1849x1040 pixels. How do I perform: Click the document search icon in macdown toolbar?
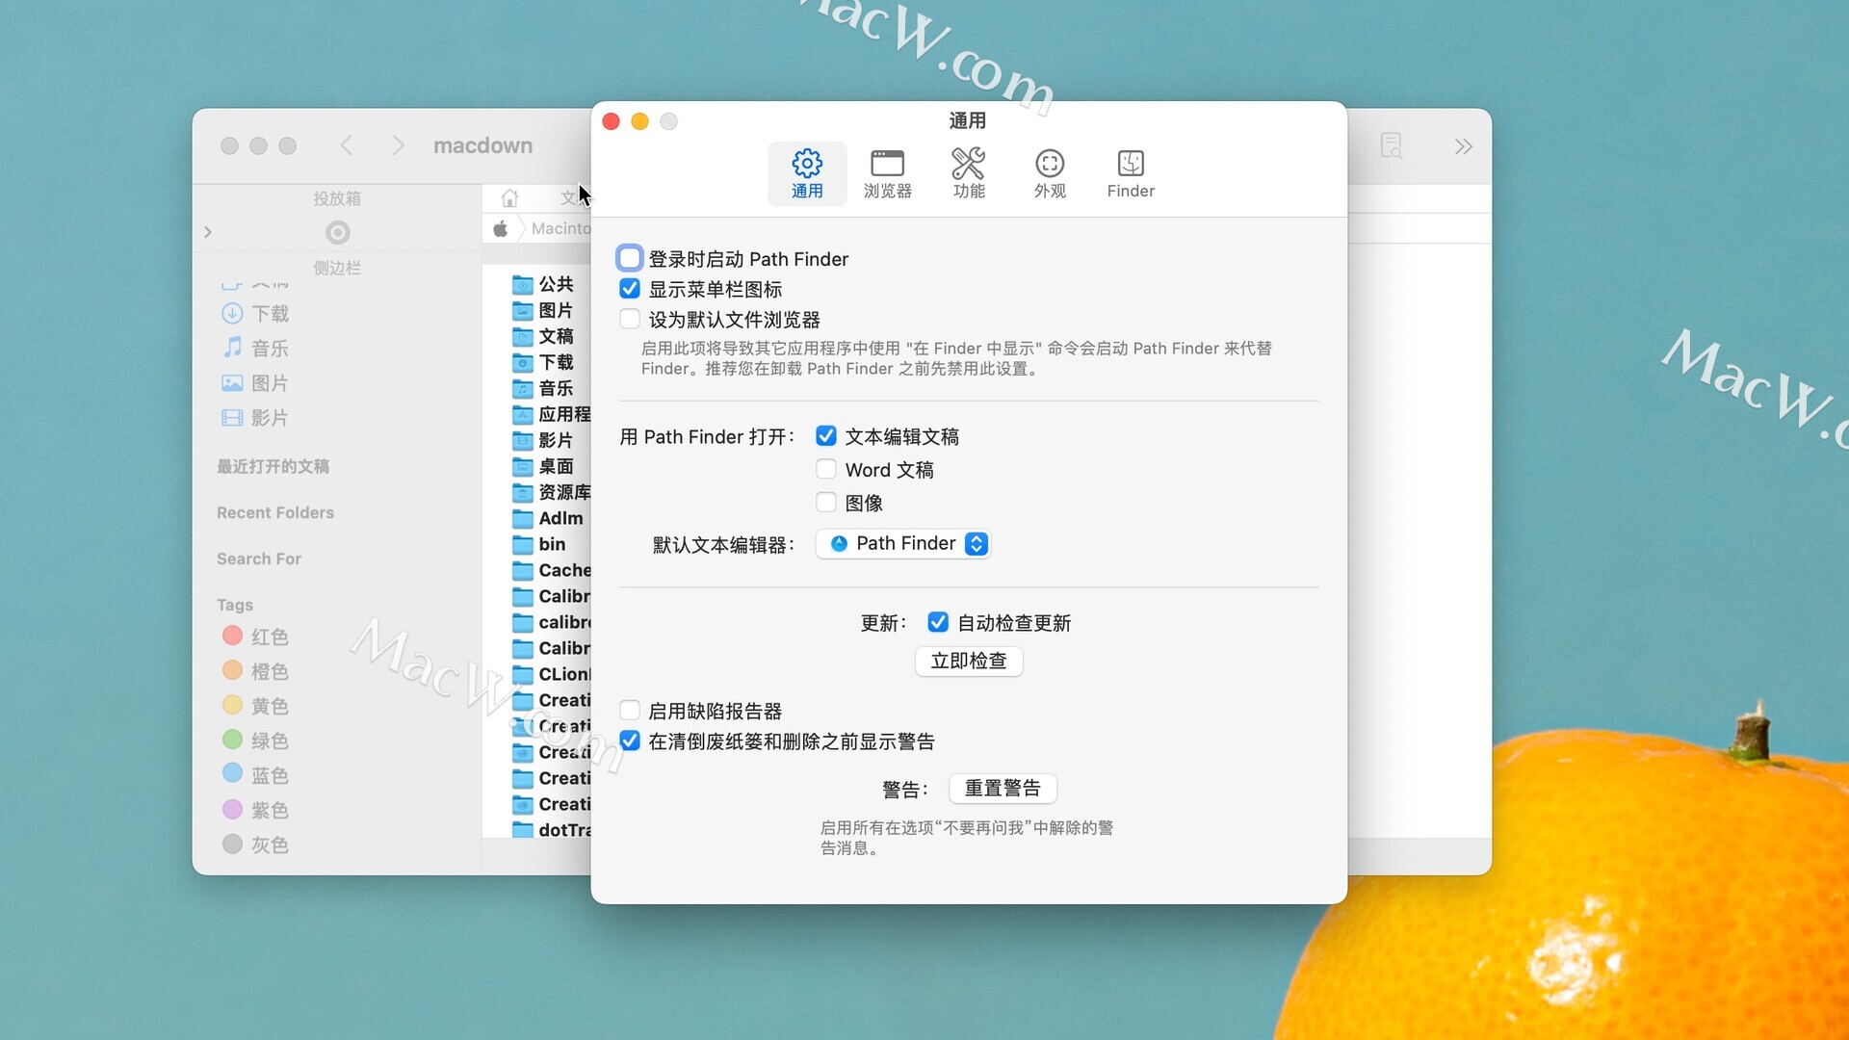click(x=1392, y=146)
